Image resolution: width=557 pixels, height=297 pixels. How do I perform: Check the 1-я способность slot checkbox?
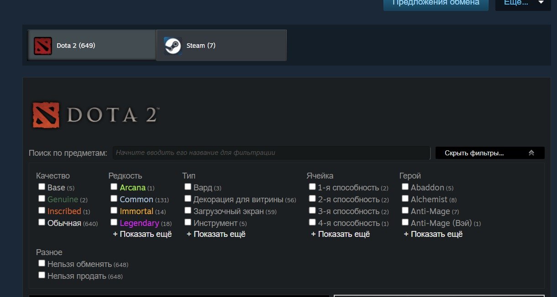pyautogui.click(x=312, y=187)
